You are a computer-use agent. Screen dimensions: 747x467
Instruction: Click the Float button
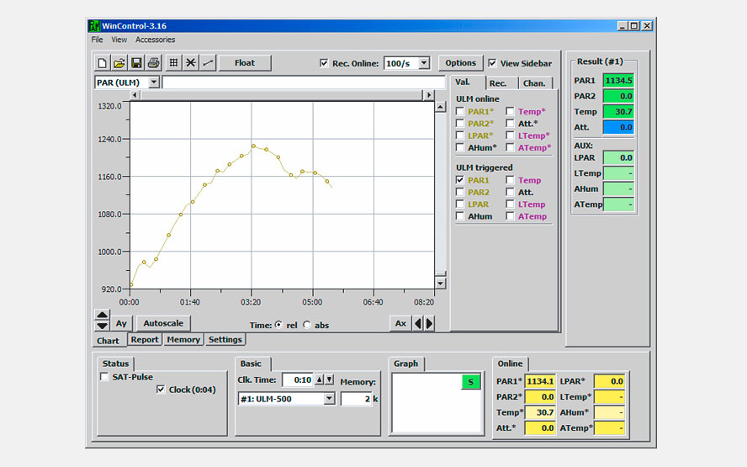(x=245, y=63)
